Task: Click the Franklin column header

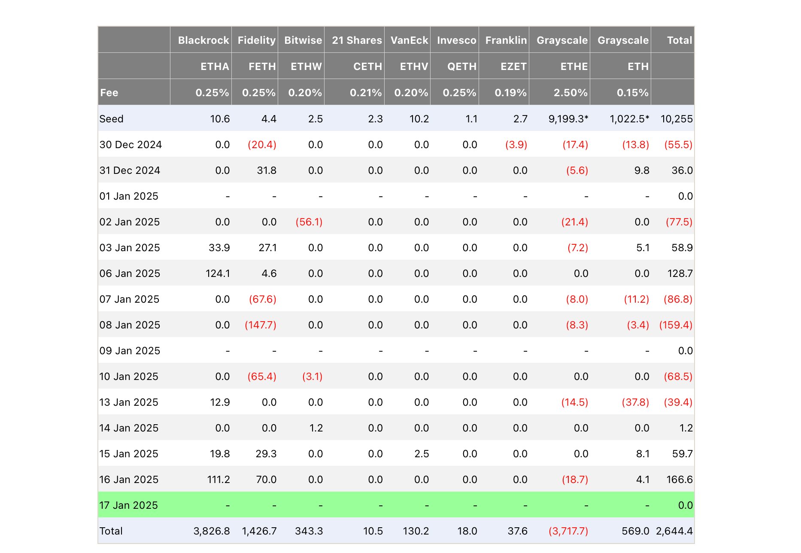Action: (506, 40)
